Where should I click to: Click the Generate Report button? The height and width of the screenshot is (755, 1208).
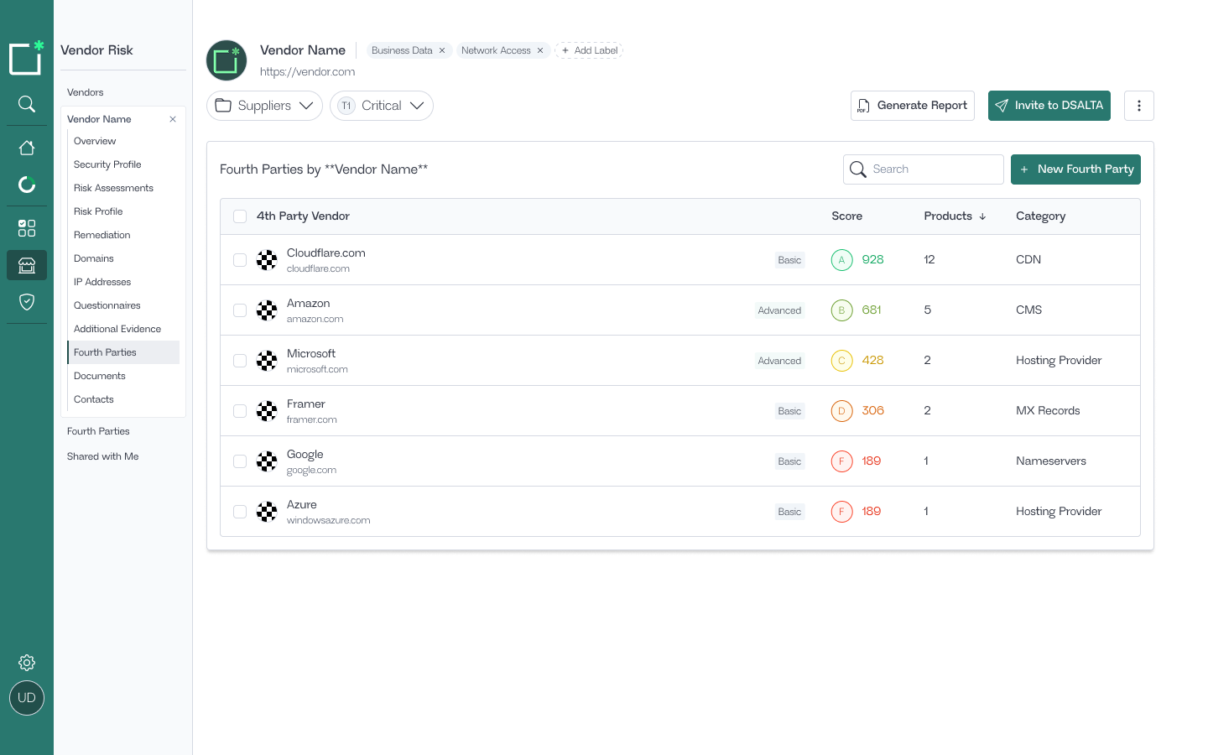coord(912,106)
